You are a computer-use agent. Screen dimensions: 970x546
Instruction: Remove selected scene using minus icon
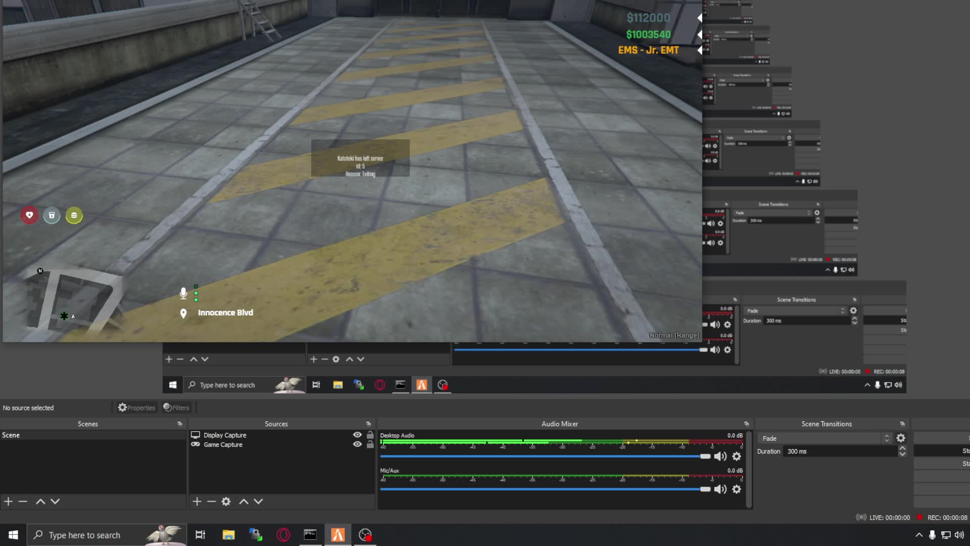(22, 501)
